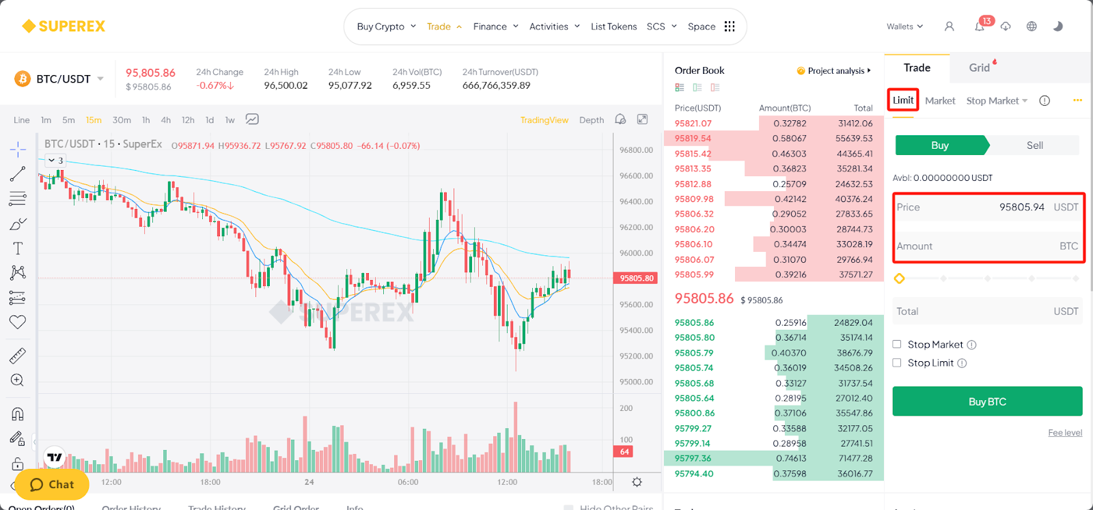The height and width of the screenshot is (510, 1093).
Task: Select the chart patterns tool
Action: click(18, 272)
